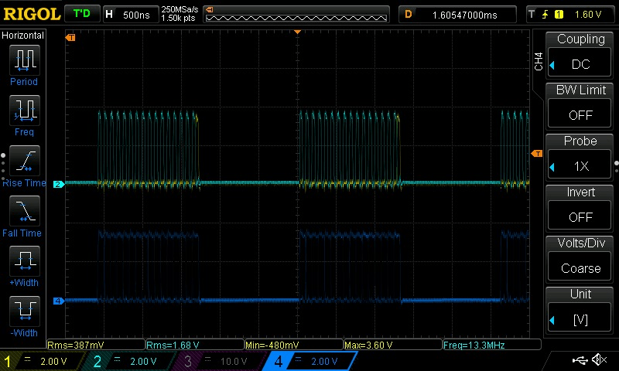Click the trigger level 1.60 V readout
The width and height of the screenshot is (619, 371).
588,15
